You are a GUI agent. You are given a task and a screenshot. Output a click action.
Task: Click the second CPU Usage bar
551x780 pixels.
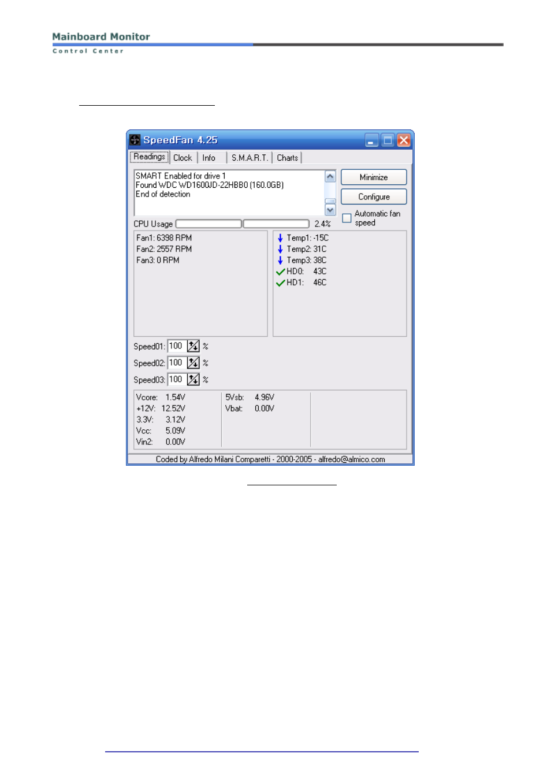point(276,224)
